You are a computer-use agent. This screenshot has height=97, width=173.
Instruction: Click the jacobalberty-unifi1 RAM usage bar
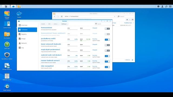pyautogui.click(x=85, y=41)
